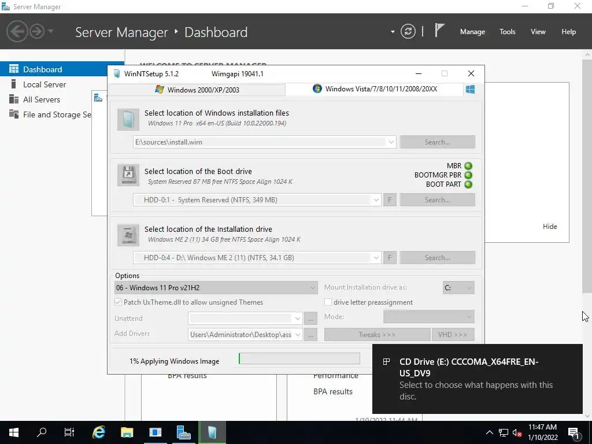Click the blue Windows logo icon in WinNTSetup
Viewport: 592px width, 444px height.
pyautogui.click(x=471, y=90)
